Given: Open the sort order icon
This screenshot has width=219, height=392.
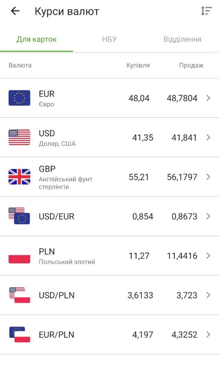Looking at the screenshot, I should (206, 11).
